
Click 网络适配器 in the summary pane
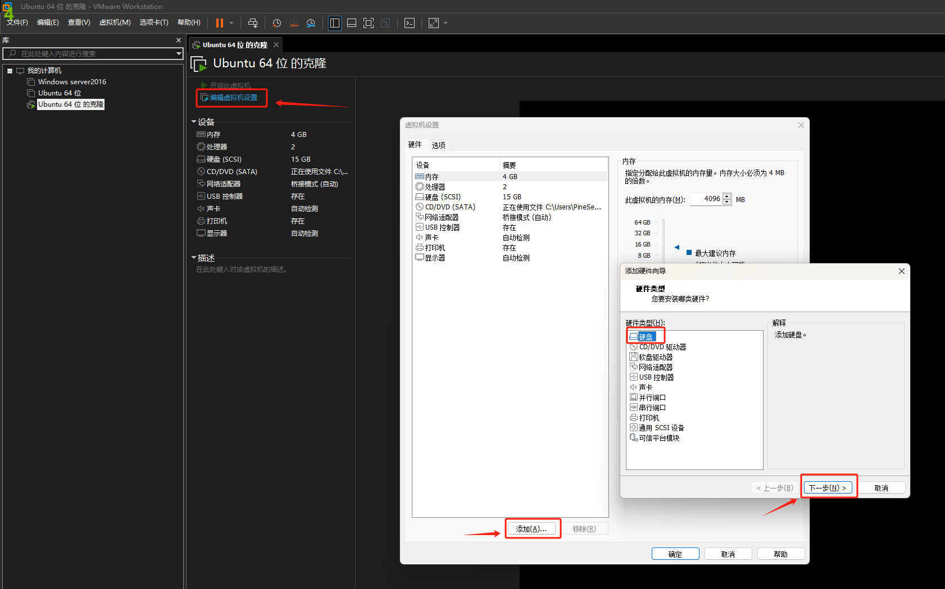pos(223,184)
